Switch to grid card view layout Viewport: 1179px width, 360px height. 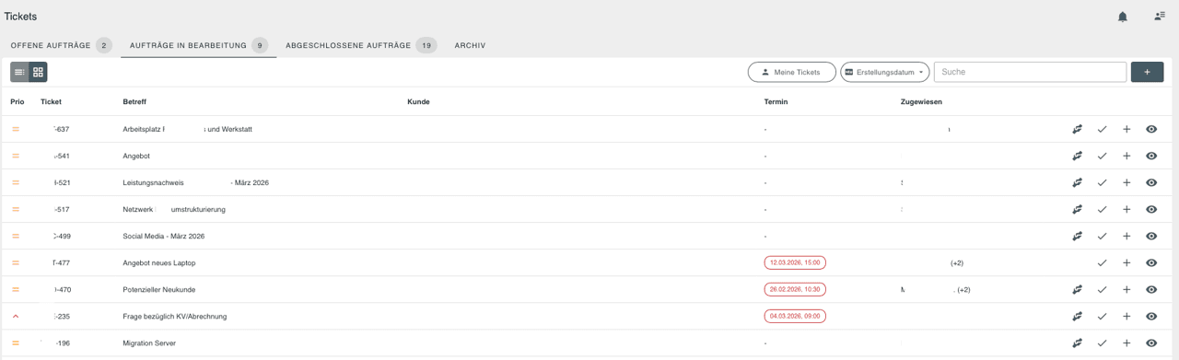(38, 72)
